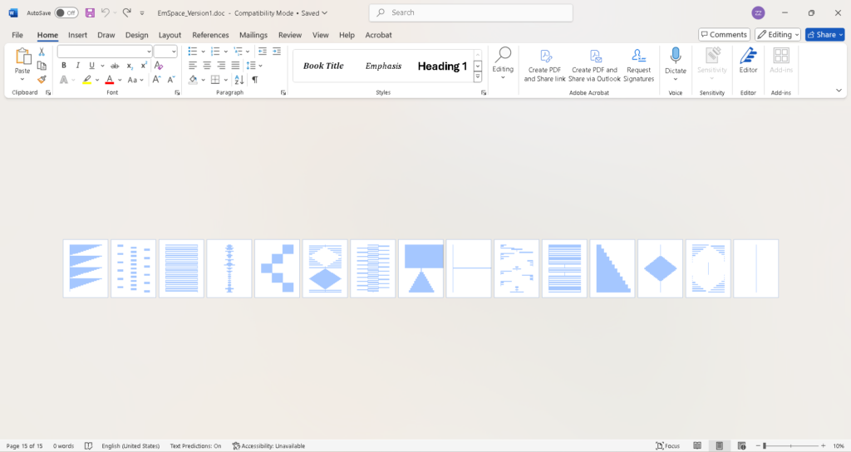
Task: Toggle AutoSave switch
Action: point(66,12)
